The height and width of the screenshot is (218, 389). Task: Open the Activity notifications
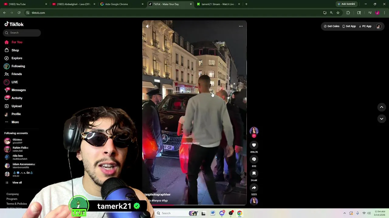pos(13,98)
